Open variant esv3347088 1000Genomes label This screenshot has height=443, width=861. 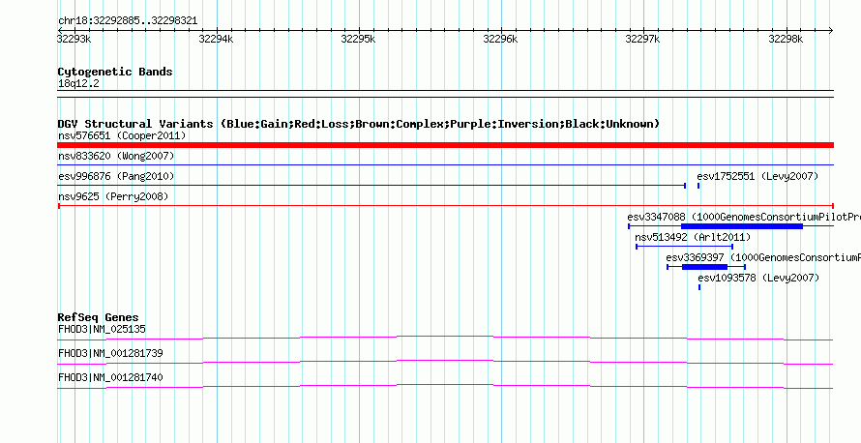click(744, 217)
